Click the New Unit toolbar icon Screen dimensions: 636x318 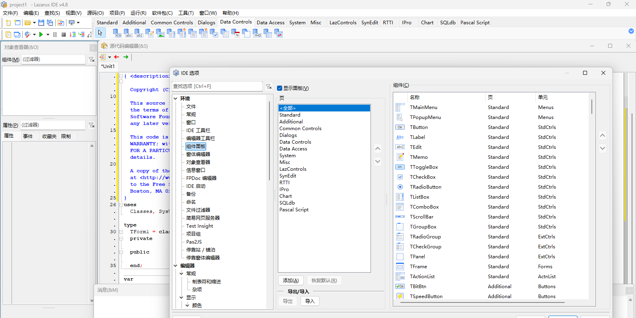[8, 23]
